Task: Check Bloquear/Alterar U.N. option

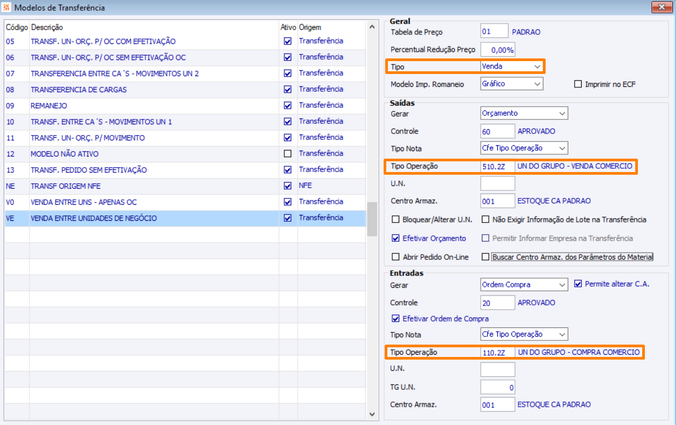Action: pos(396,220)
